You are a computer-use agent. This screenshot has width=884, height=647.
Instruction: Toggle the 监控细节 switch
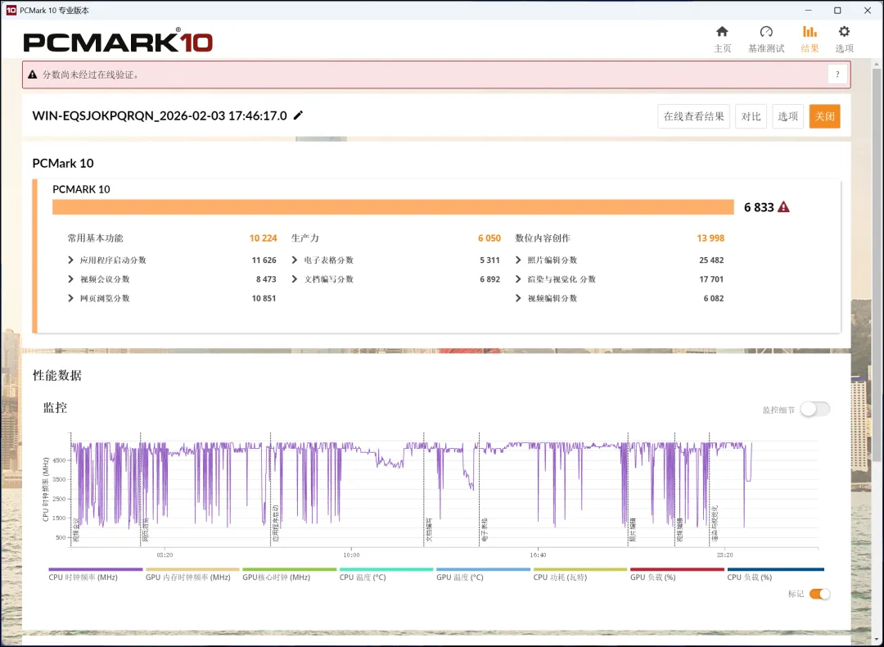pos(814,409)
